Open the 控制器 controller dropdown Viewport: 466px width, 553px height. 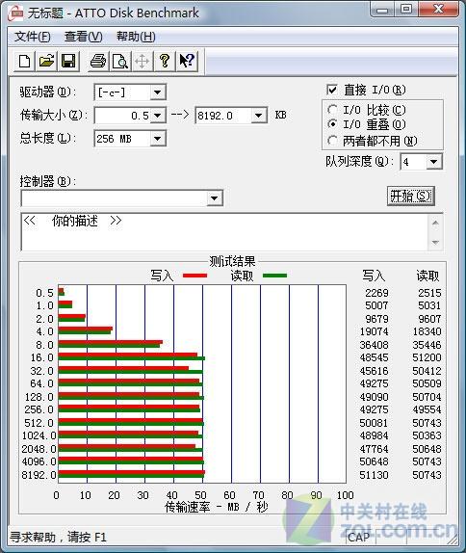[214, 198]
